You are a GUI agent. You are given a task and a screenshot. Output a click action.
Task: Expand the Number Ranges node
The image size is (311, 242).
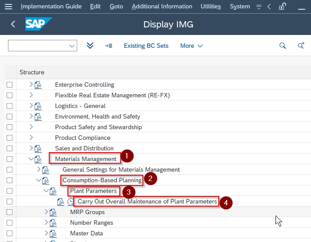[46, 223]
